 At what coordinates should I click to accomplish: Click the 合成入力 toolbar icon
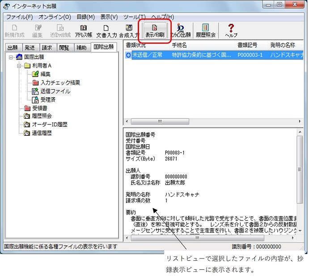tap(129, 30)
